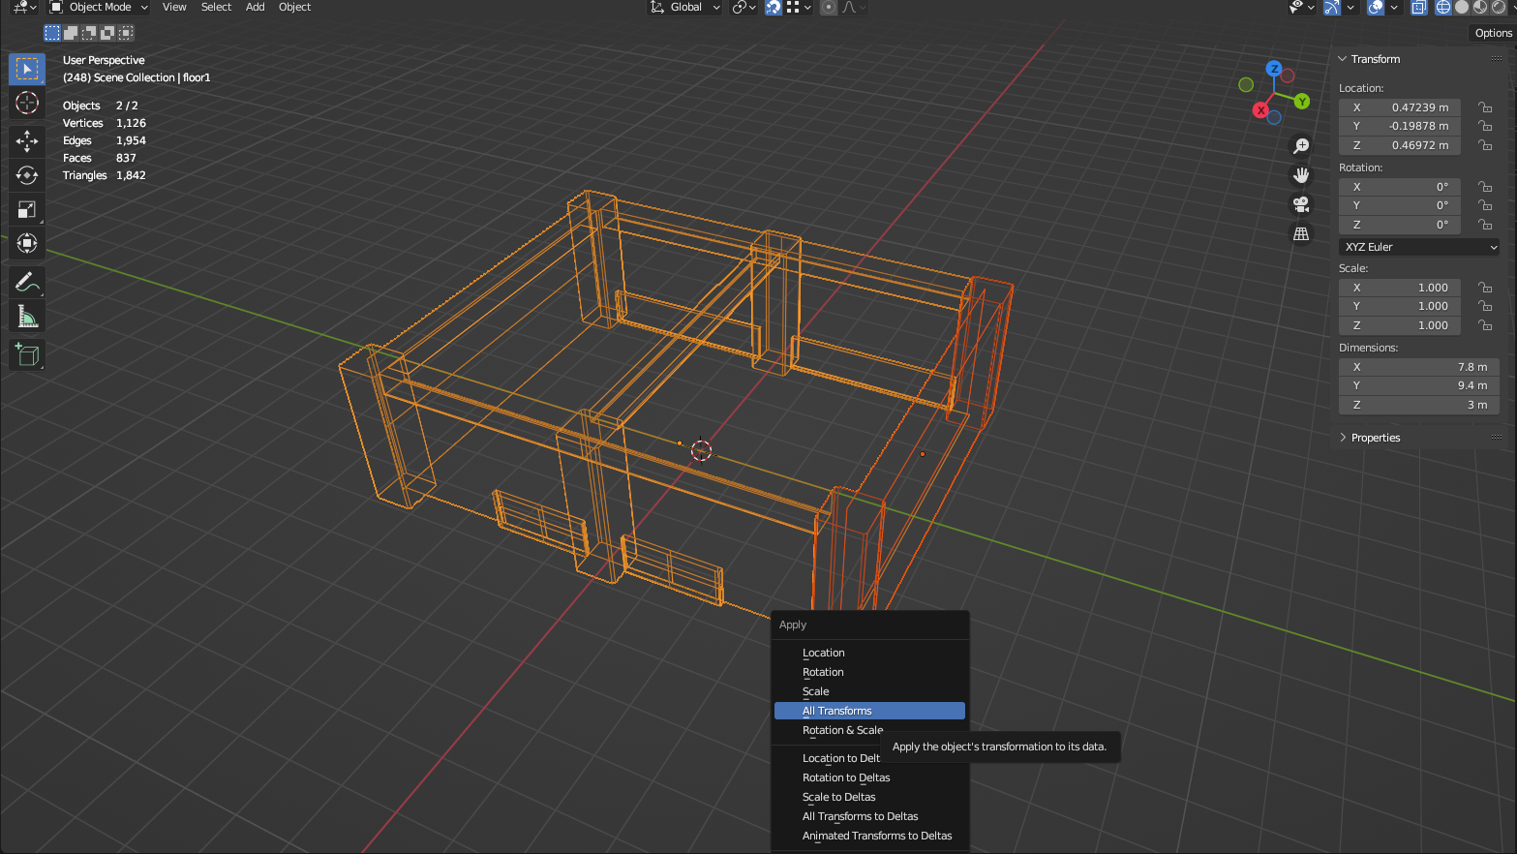Apply All Transforms from the menu
The image size is (1517, 854).
click(x=869, y=711)
